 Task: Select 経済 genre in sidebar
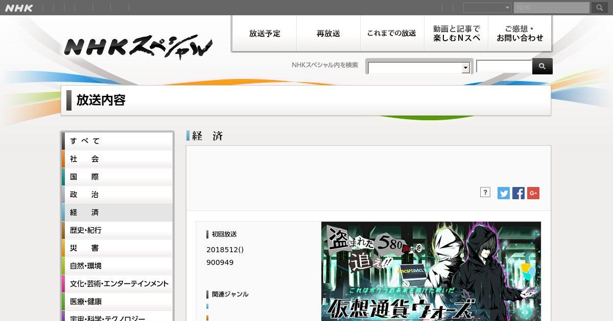click(117, 212)
